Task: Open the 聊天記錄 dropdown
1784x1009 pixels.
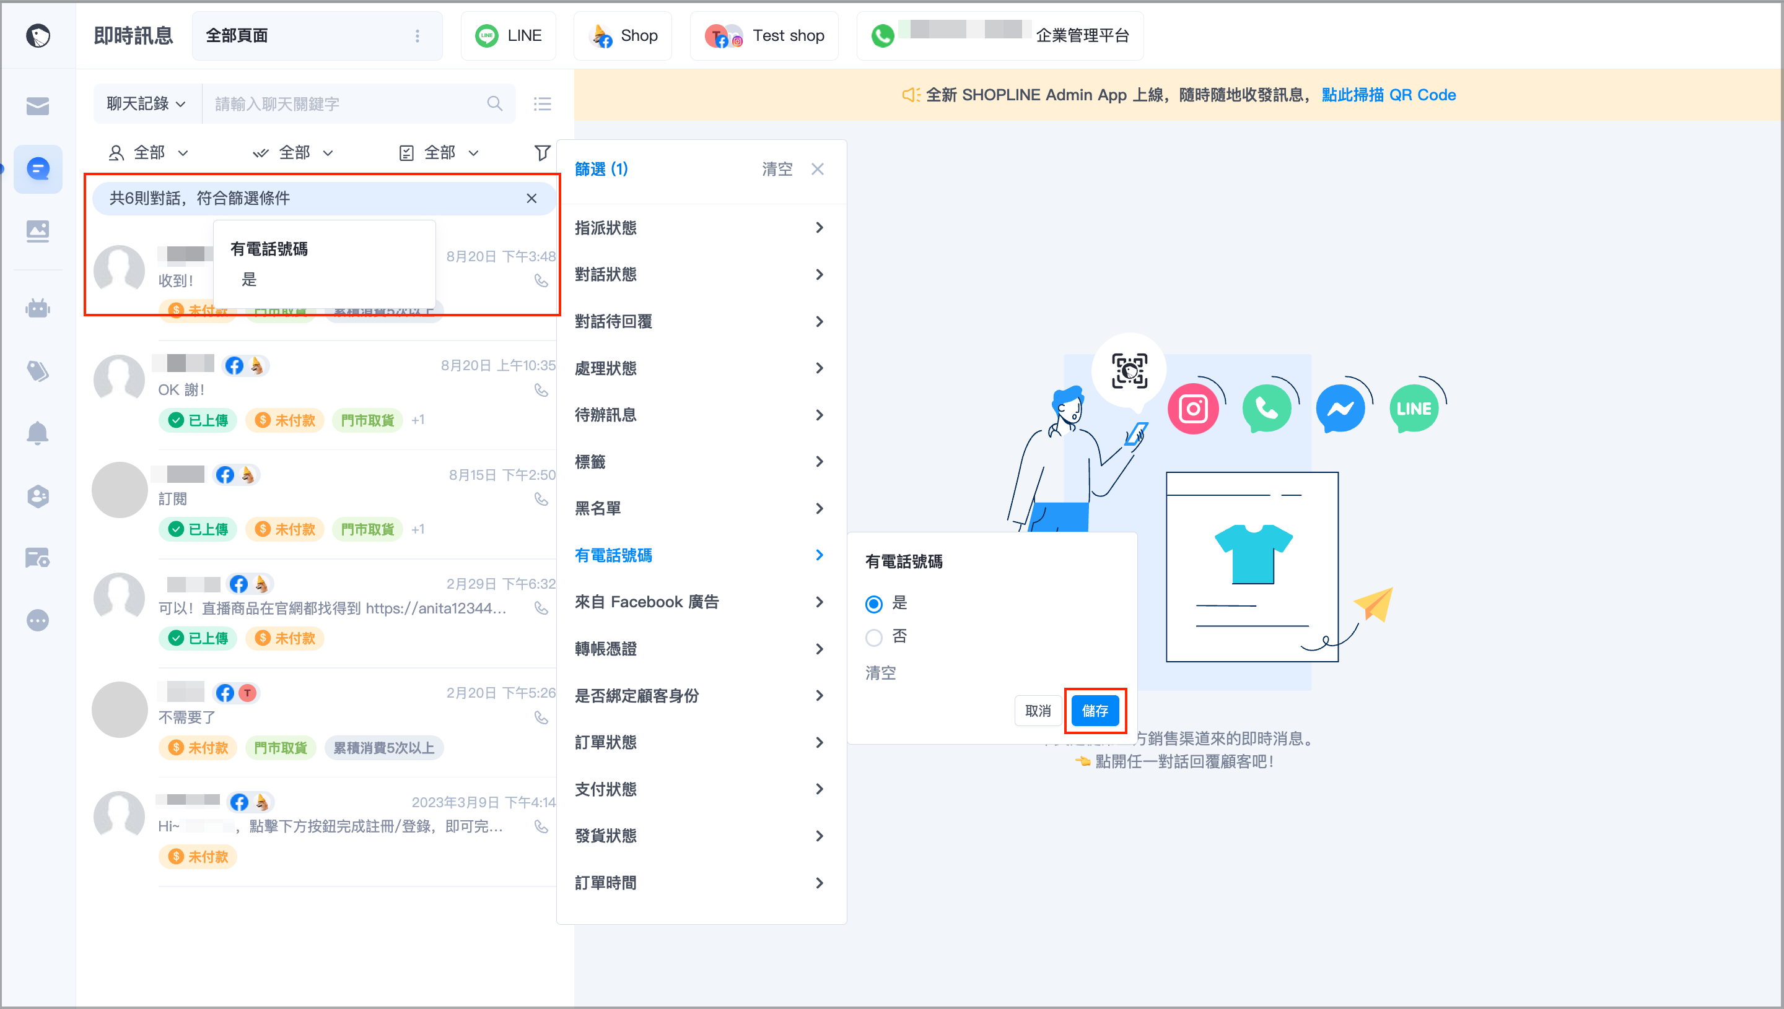Action: pyautogui.click(x=146, y=104)
